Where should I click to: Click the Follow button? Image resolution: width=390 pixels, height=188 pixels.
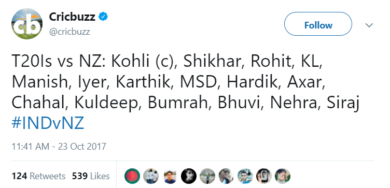point(318,24)
